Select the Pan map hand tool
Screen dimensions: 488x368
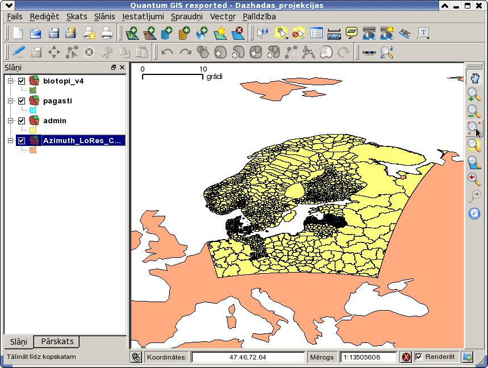(x=474, y=77)
